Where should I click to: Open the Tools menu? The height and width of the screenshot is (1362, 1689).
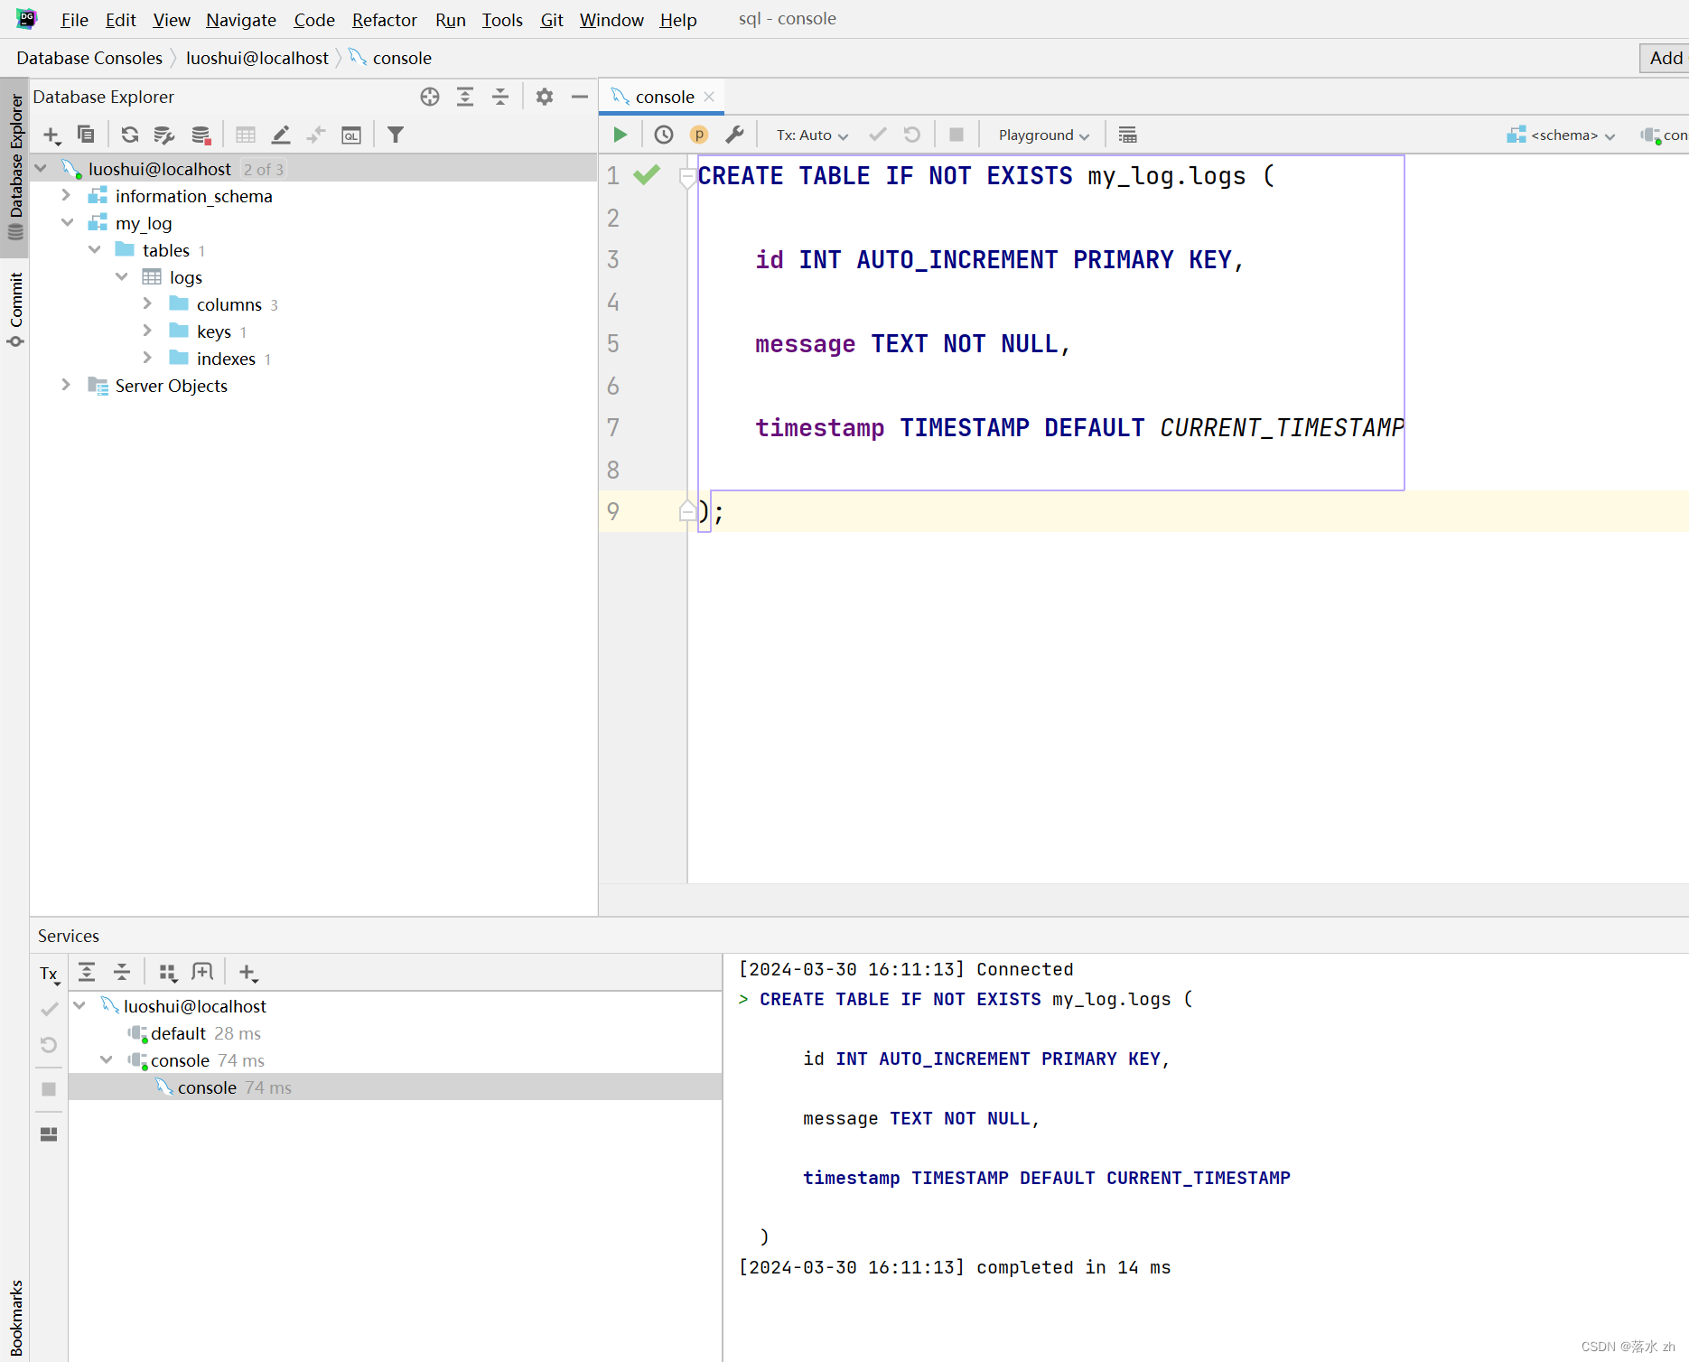[502, 19]
